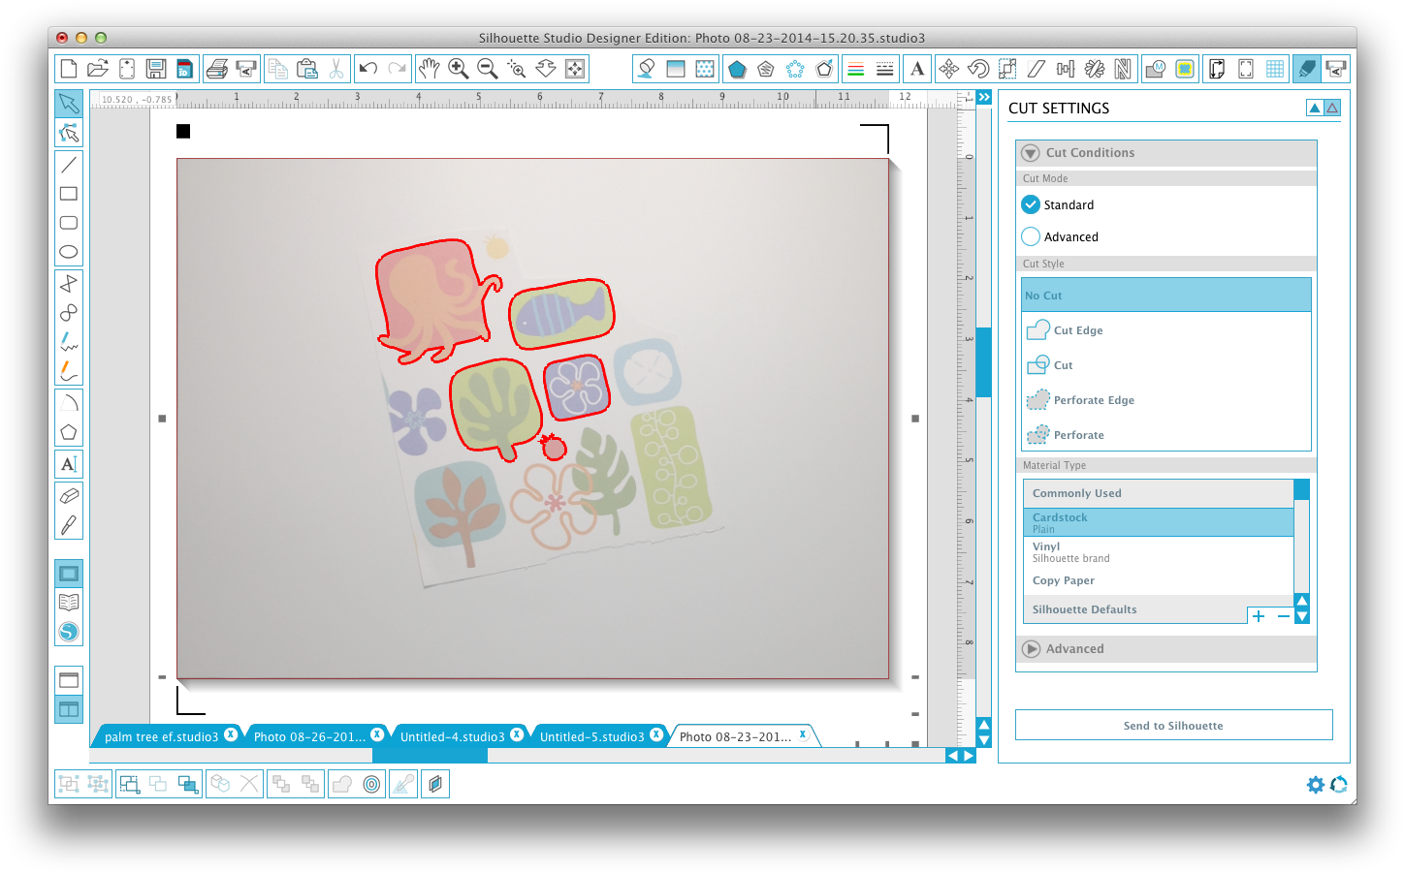Click the Zoom In magnifier icon

(x=459, y=69)
